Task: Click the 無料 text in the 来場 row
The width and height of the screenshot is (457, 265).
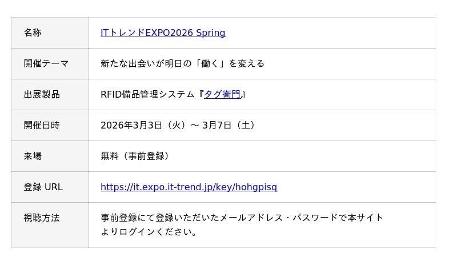Action: click(110, 156)
